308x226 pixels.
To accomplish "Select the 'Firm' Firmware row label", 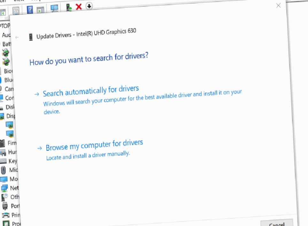I will pos(12,143).
